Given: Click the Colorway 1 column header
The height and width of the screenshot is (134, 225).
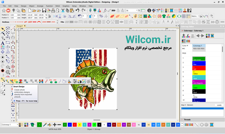Looking at the screenshot, I should (x=199, y=46).
